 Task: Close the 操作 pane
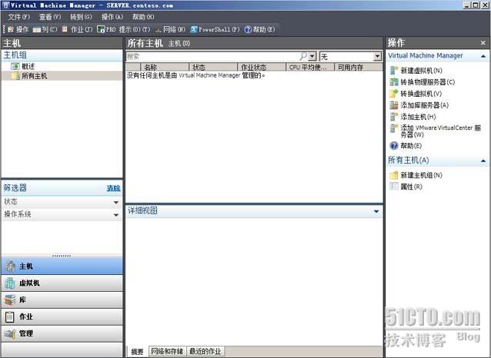[x=483, y=43]
